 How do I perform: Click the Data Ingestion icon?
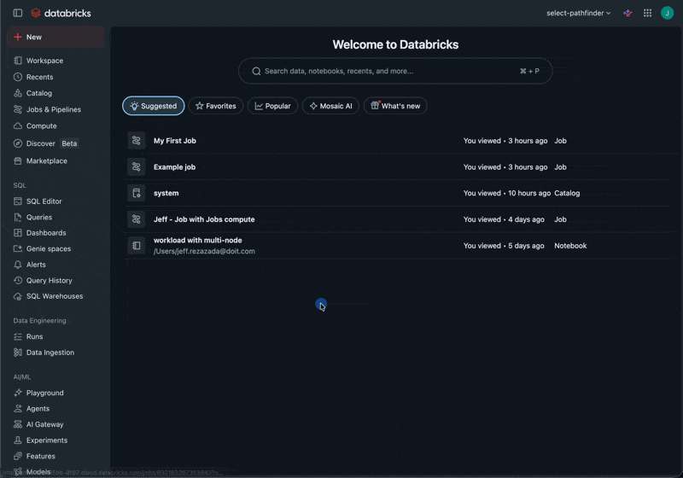point(18,353)
